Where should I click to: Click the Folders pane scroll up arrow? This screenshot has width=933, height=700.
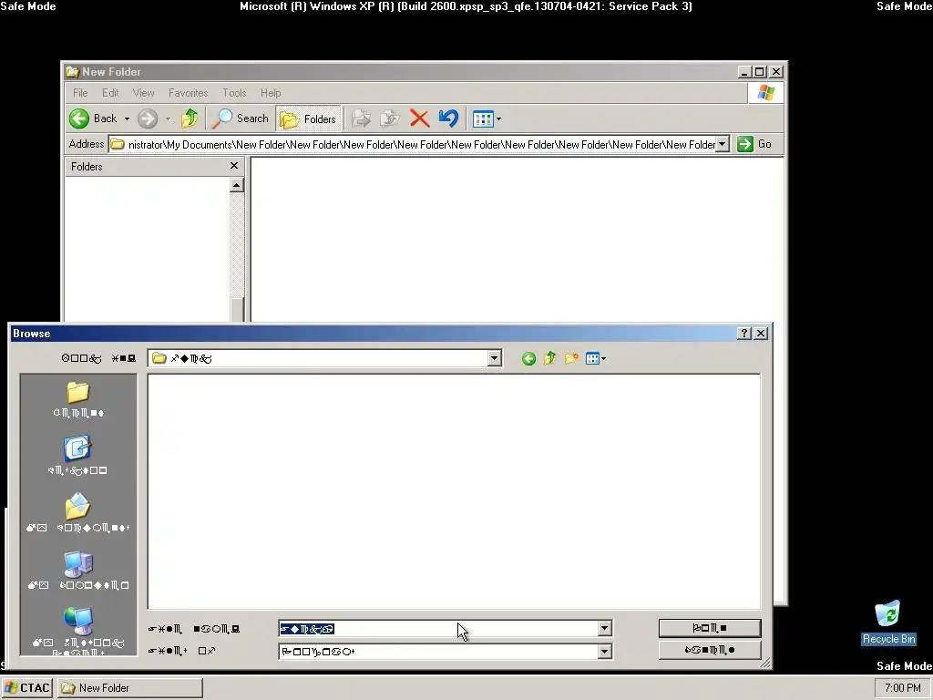pos(236,186)
